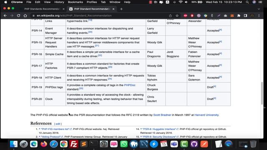Edit the References section
Image resolution: width=267 pixels, height=150 pixels.
(58, 124)
